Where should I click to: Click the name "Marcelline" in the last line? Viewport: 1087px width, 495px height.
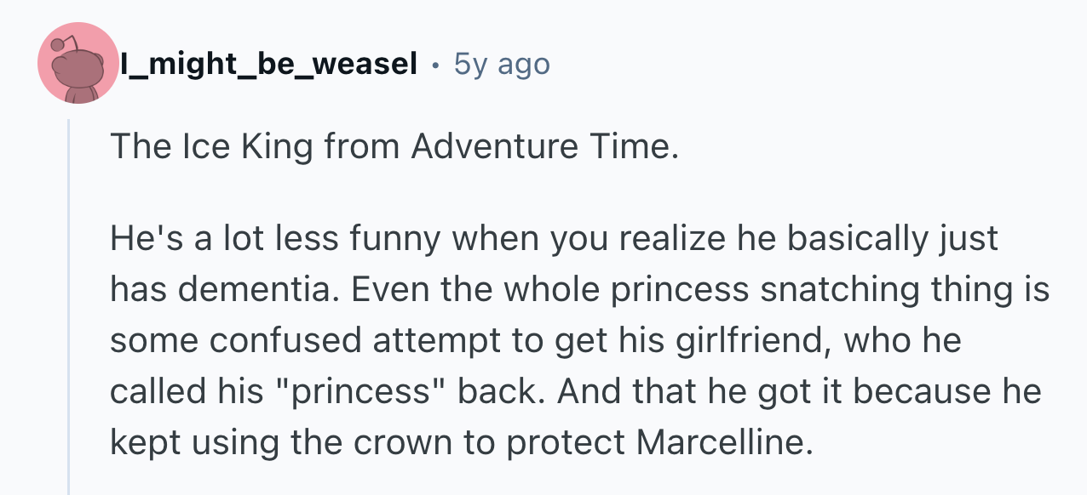click(x=720, y=443)
